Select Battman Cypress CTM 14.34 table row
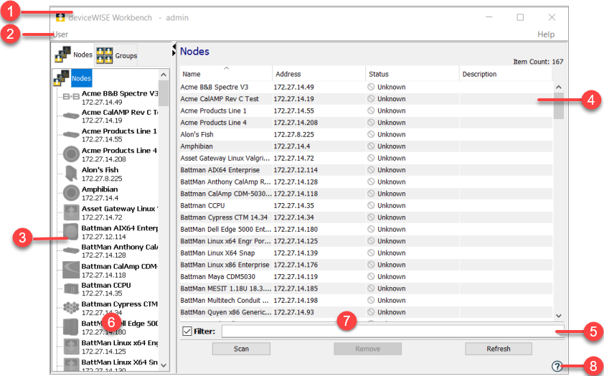Screen dimensions: 604x376 pyautogui.click(x=366, y=217)
